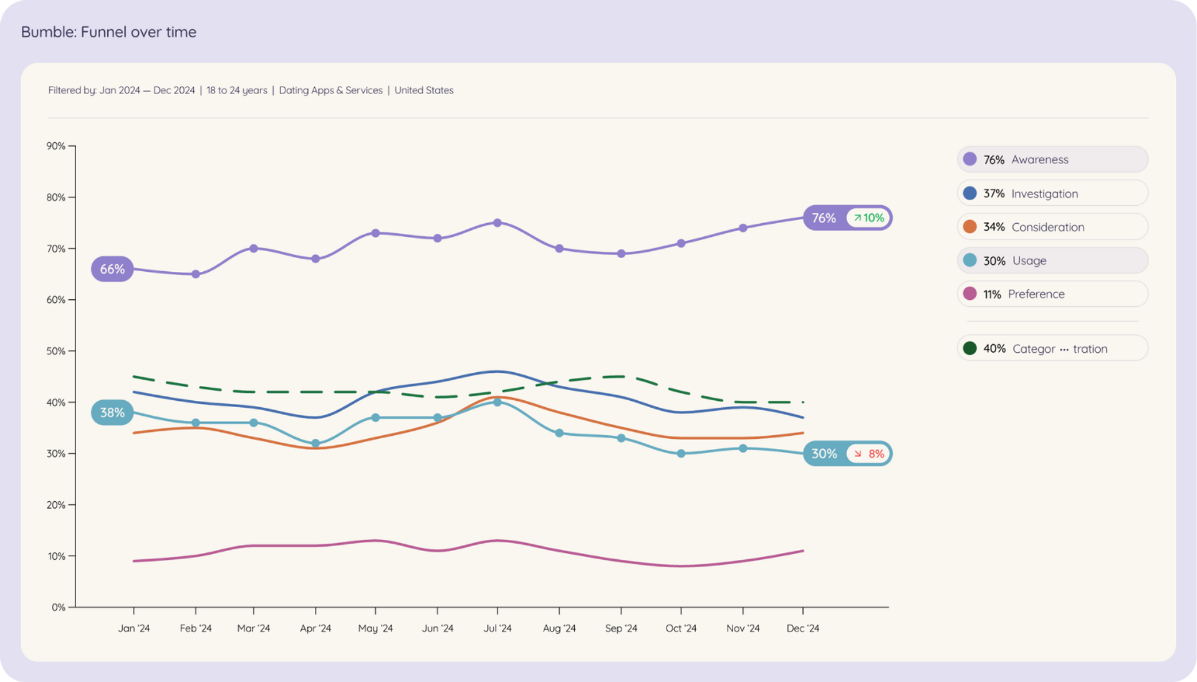Click the green 10% increase indicator
The width and height of the screenshot is (1197, 682).
point(868,218)
